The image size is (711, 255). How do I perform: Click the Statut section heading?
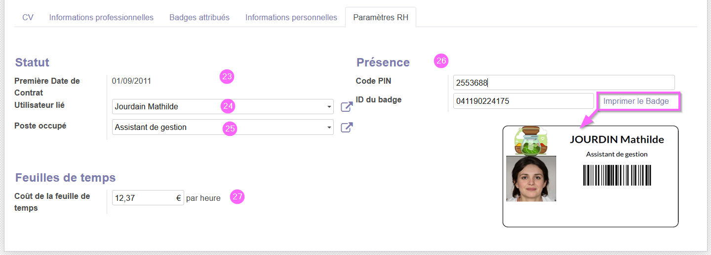tap(32, 63)
